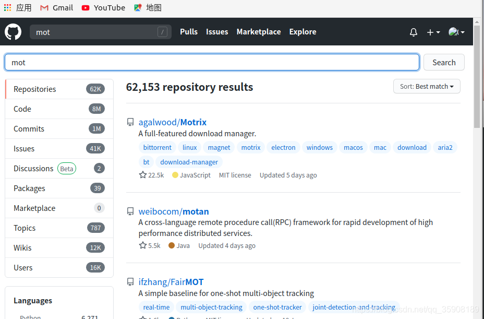Image resolution: width=484 pixels, height=319 pixels.
Task: Focus the header search box
Action: 101,32
